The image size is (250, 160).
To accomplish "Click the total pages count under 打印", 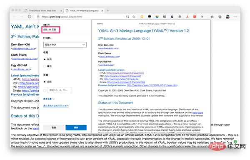I will coord(50,30).
